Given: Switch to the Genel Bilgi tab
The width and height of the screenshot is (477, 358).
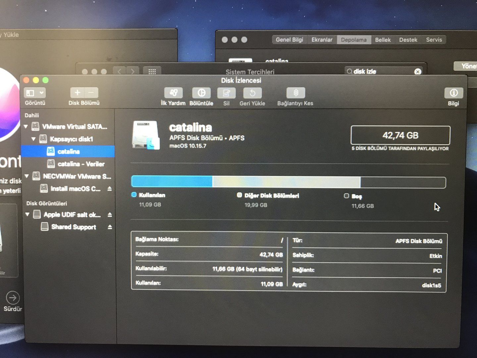Looking at the screenshot, I should coord(289,40).
